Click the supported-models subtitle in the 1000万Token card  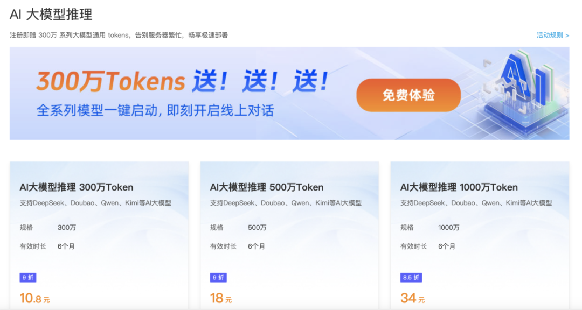[x=476, y=203]
